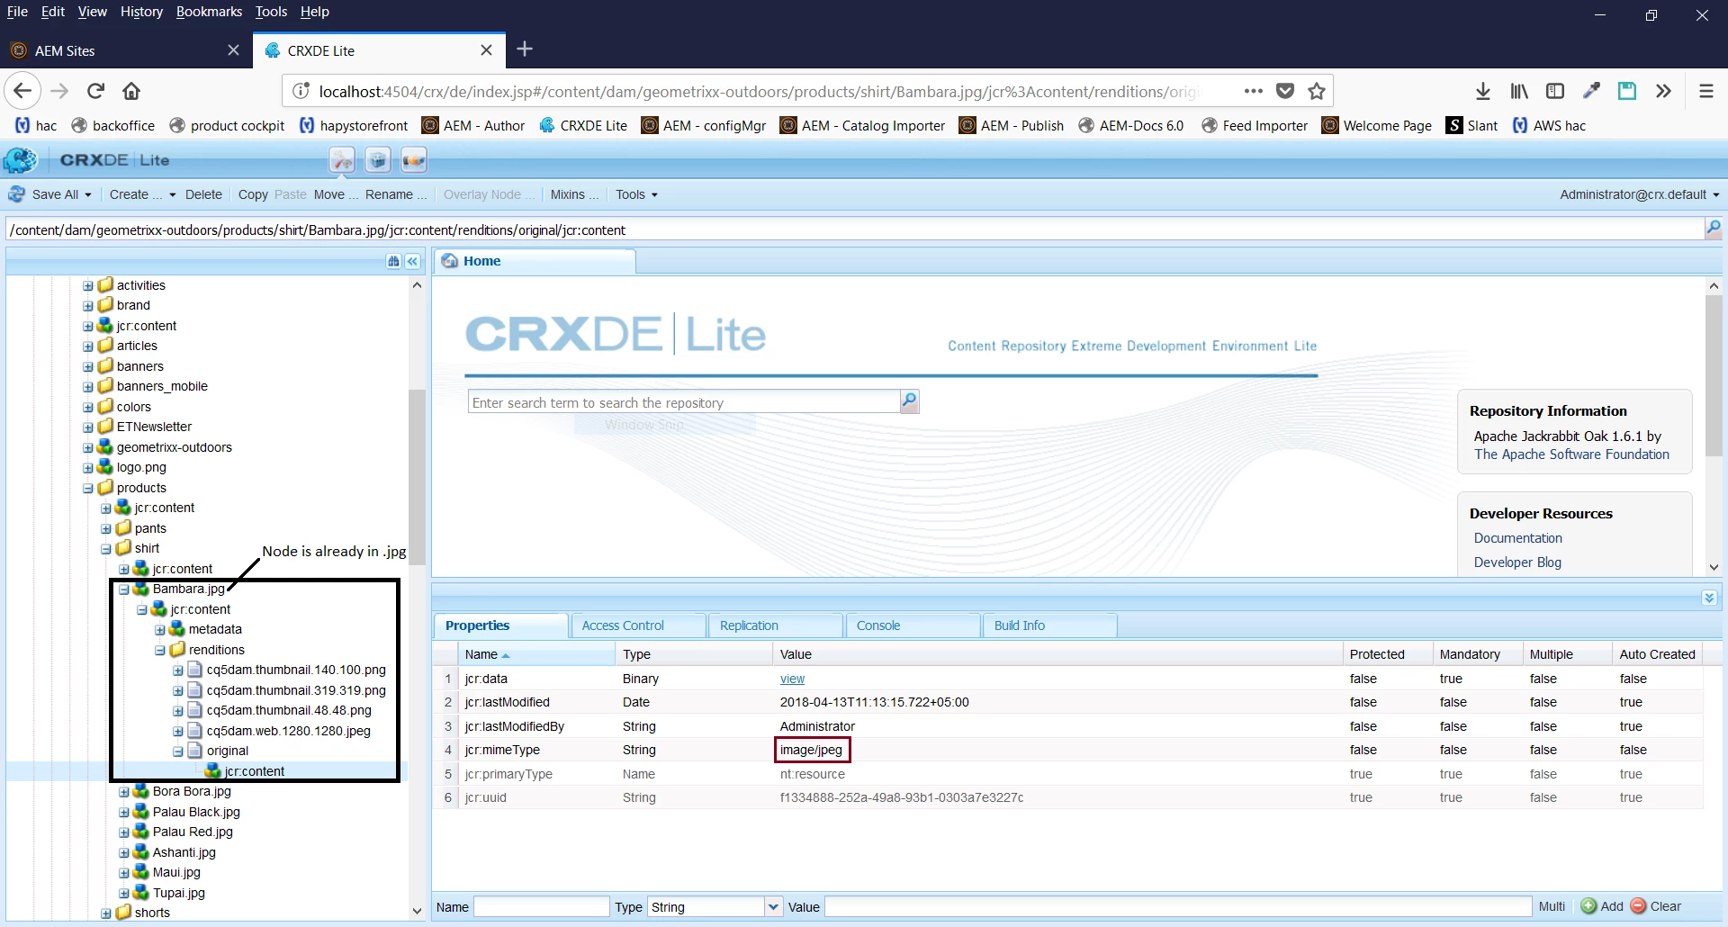
Task: Click the second CRXDE header toolbar icon
Action: tap(378, 160)
